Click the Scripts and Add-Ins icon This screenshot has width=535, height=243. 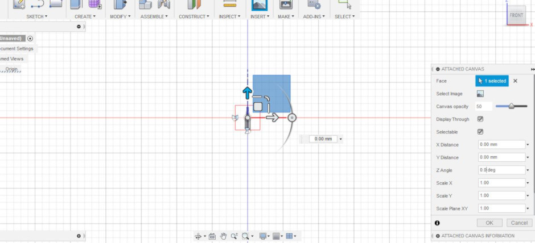click(314, 5)
